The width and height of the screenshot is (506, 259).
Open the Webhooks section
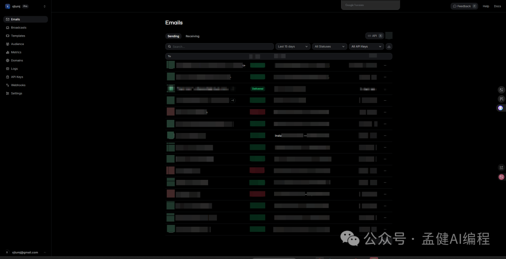click(18, 85)
